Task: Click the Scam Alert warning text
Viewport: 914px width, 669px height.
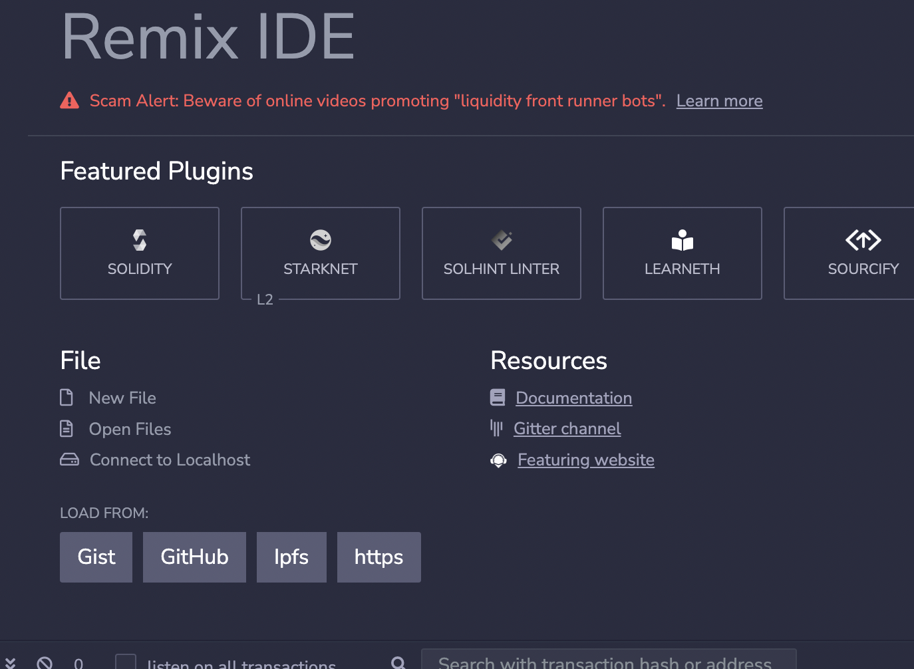Action: coord(378,100)
